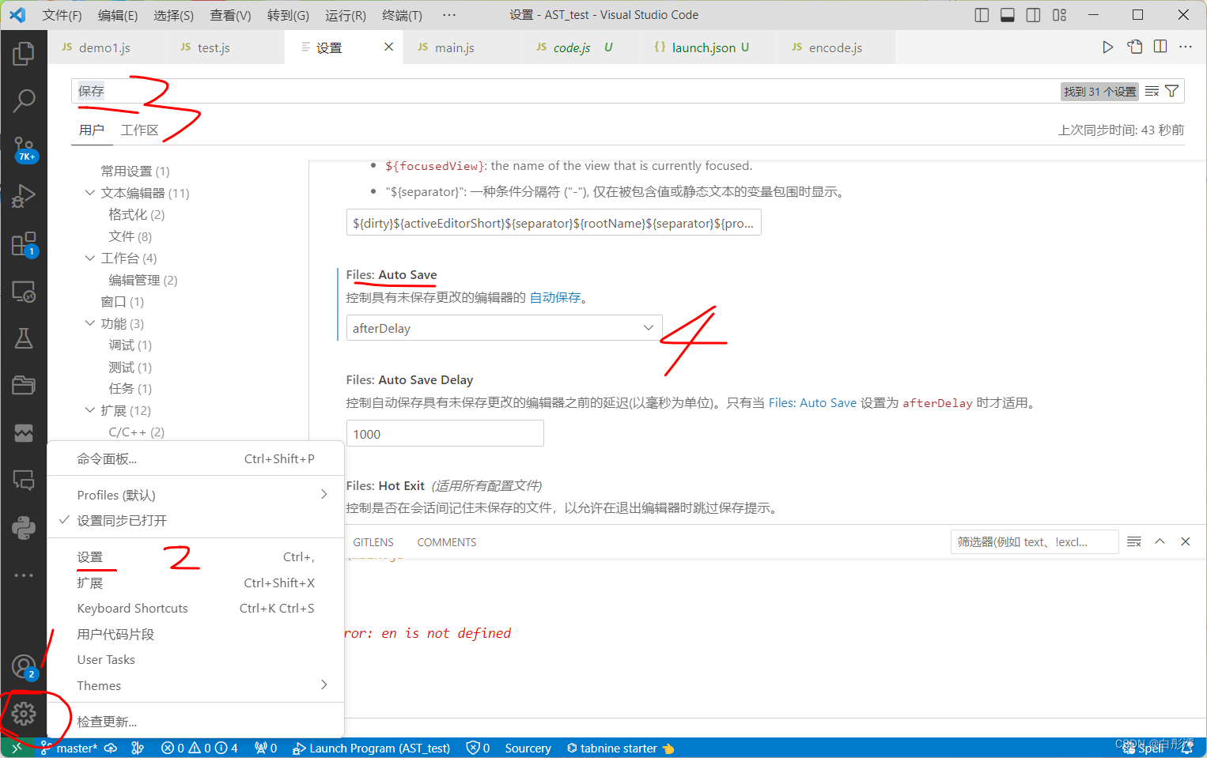The width and height of the screenshot is (1207, 758).
Task: Open the Python extension icon in activity bar
Action: coord(24,527)
